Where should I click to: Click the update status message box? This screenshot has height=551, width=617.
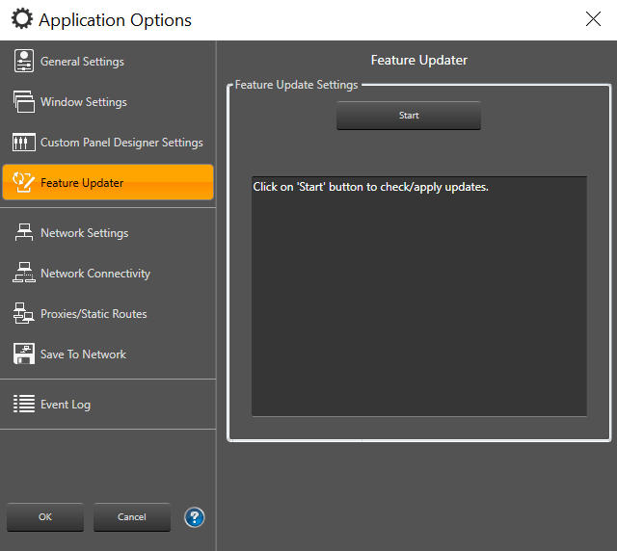tap(419, 296)
